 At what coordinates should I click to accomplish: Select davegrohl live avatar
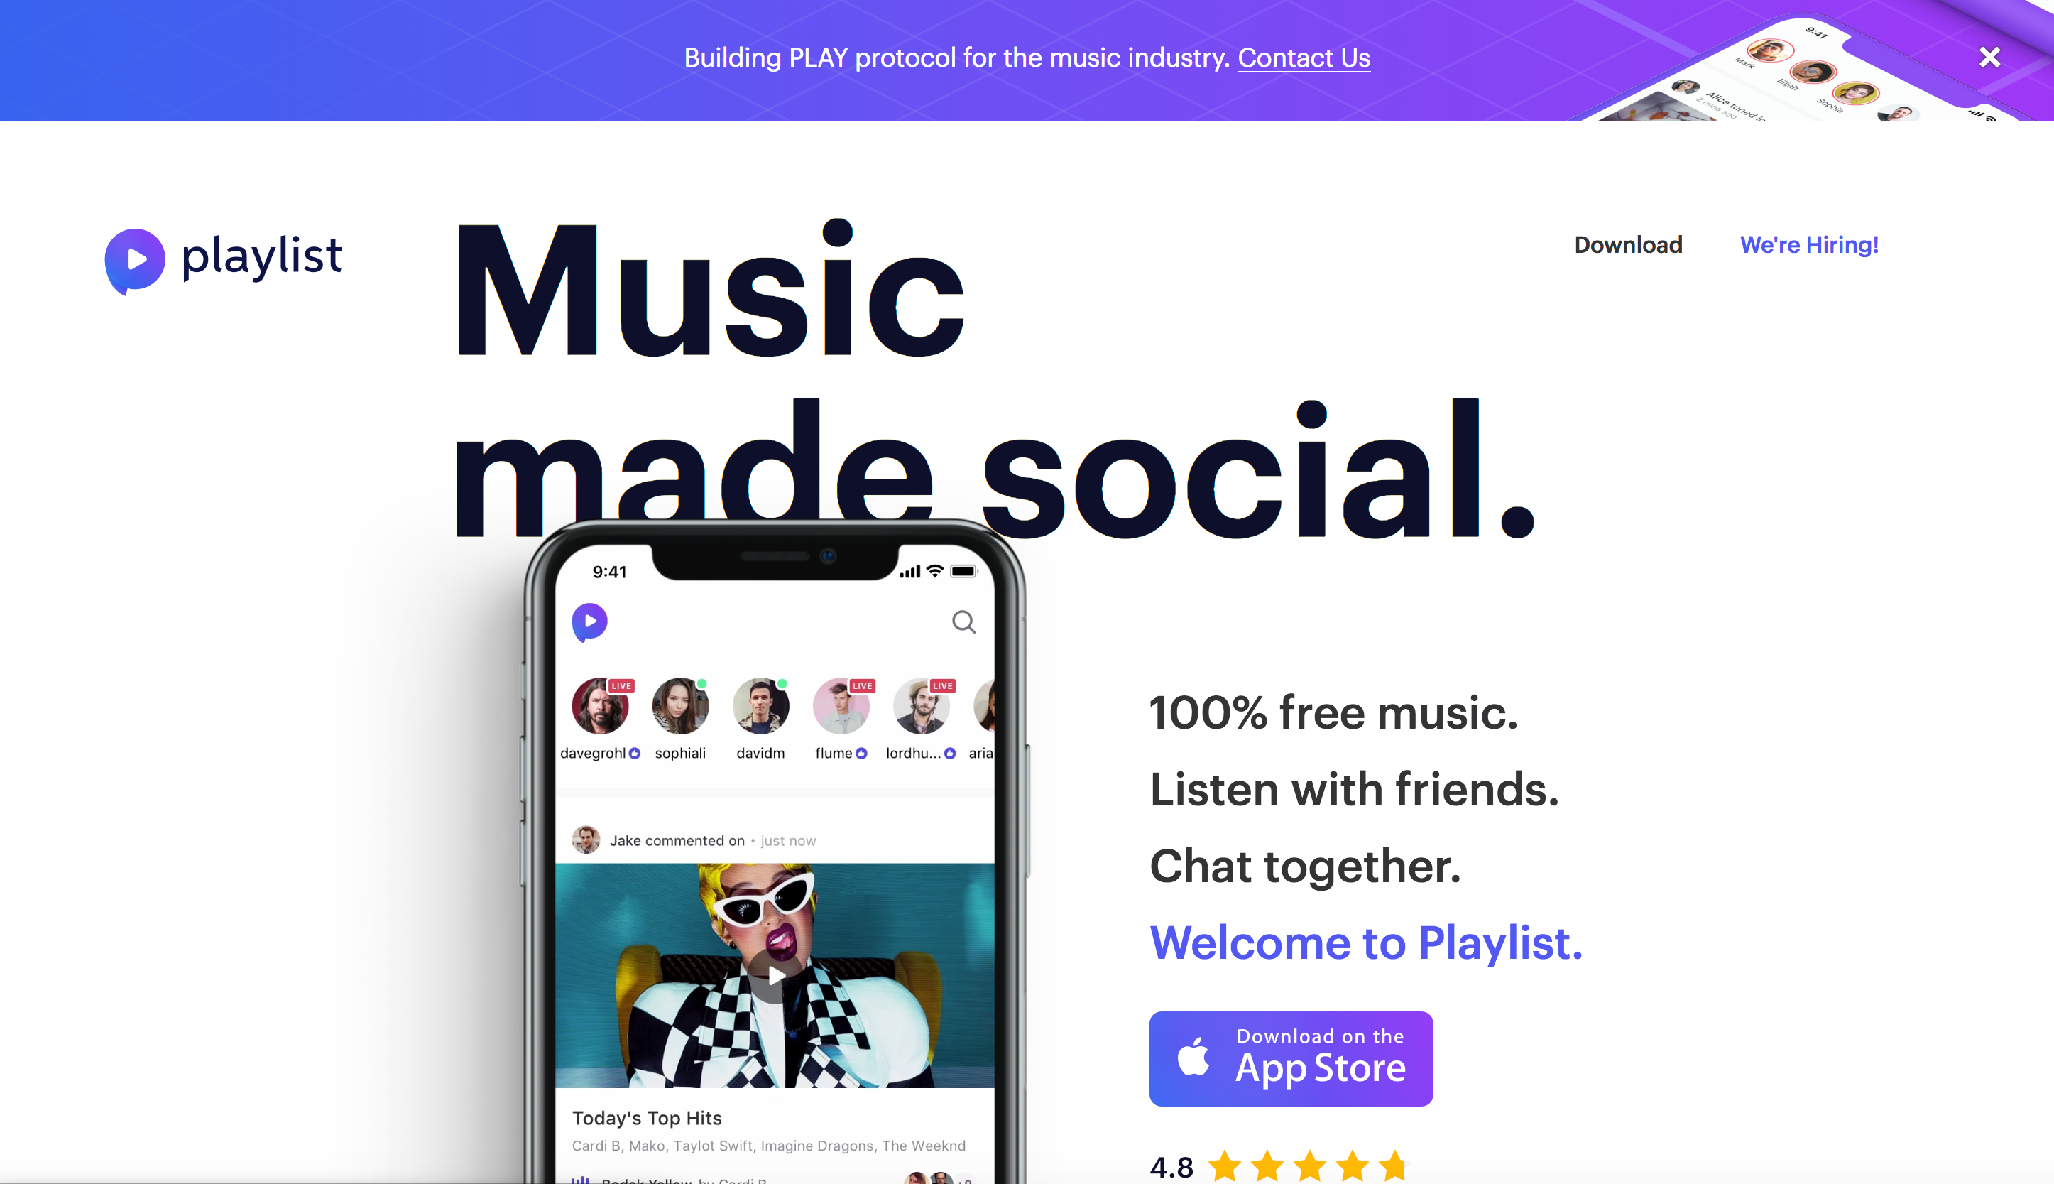(600, 705)
